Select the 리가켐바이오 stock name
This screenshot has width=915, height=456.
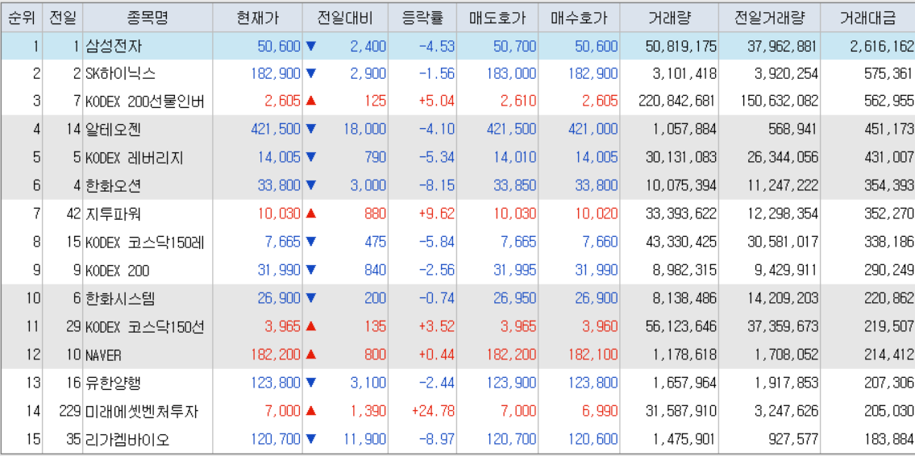coord(127,439)
